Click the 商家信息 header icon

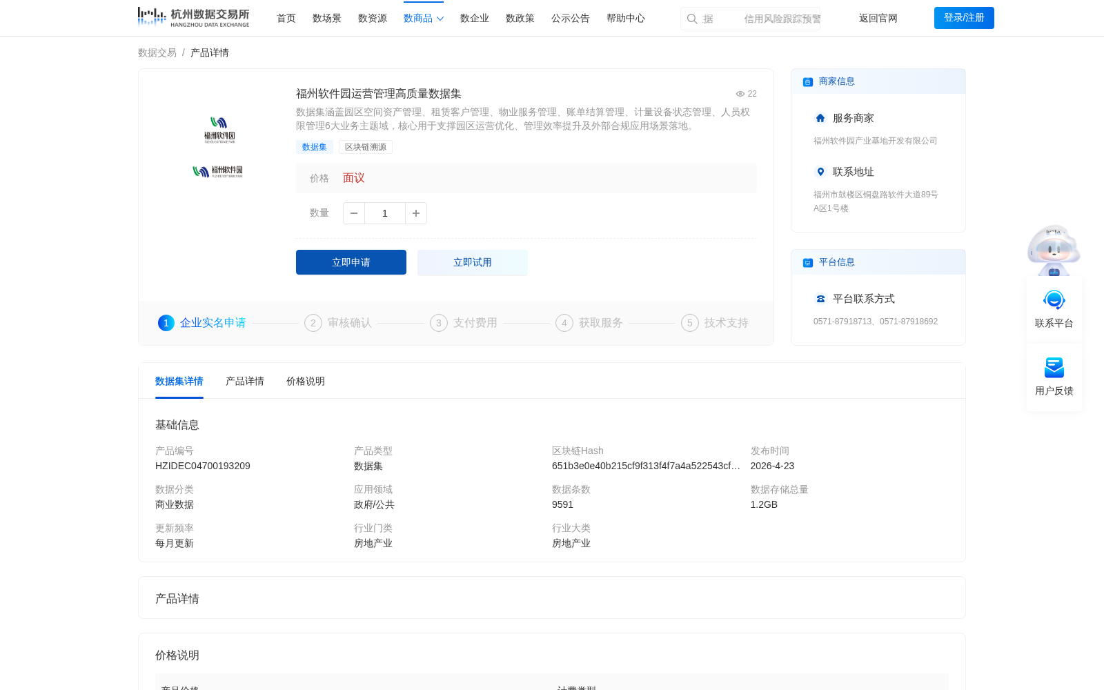point(808,82)
